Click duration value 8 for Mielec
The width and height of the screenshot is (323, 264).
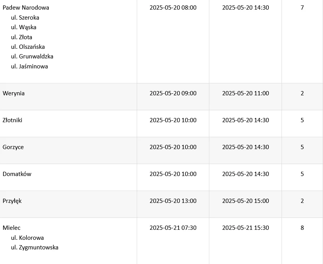(x=302, y=228)
